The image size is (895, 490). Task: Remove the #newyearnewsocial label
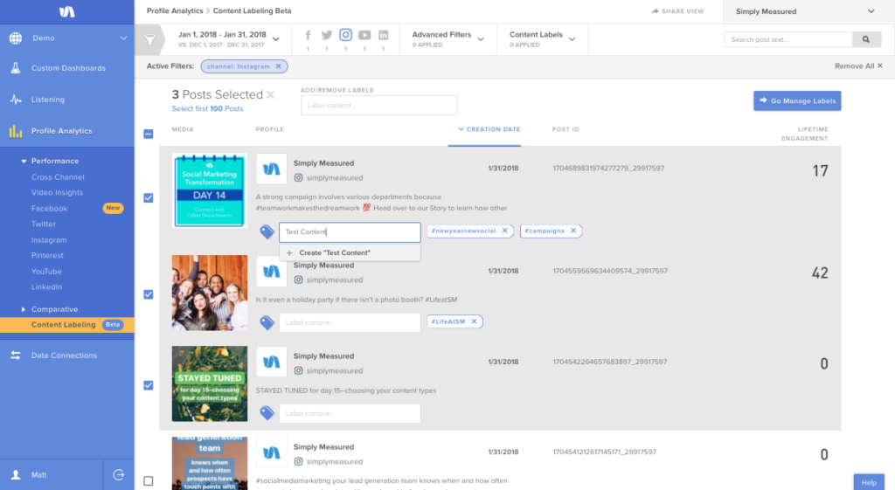[504, 231]
